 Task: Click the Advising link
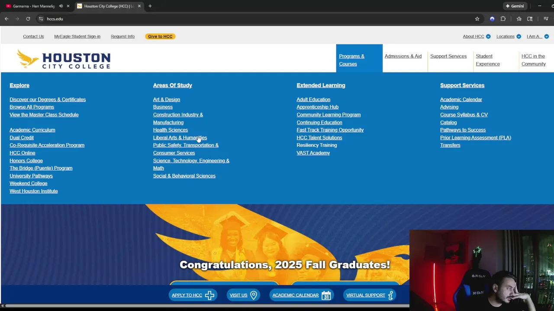[x=449, y=107]
